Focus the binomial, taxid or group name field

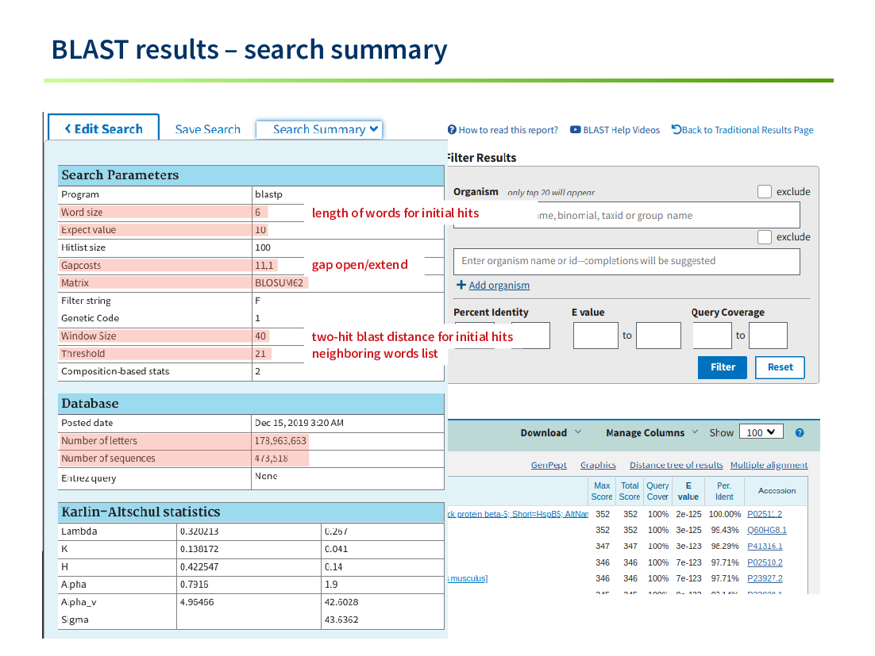626,215
